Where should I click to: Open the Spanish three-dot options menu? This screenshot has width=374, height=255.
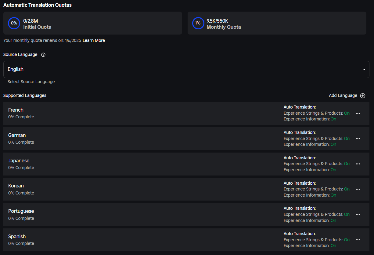pyautogui.click(x=358, y=240)
